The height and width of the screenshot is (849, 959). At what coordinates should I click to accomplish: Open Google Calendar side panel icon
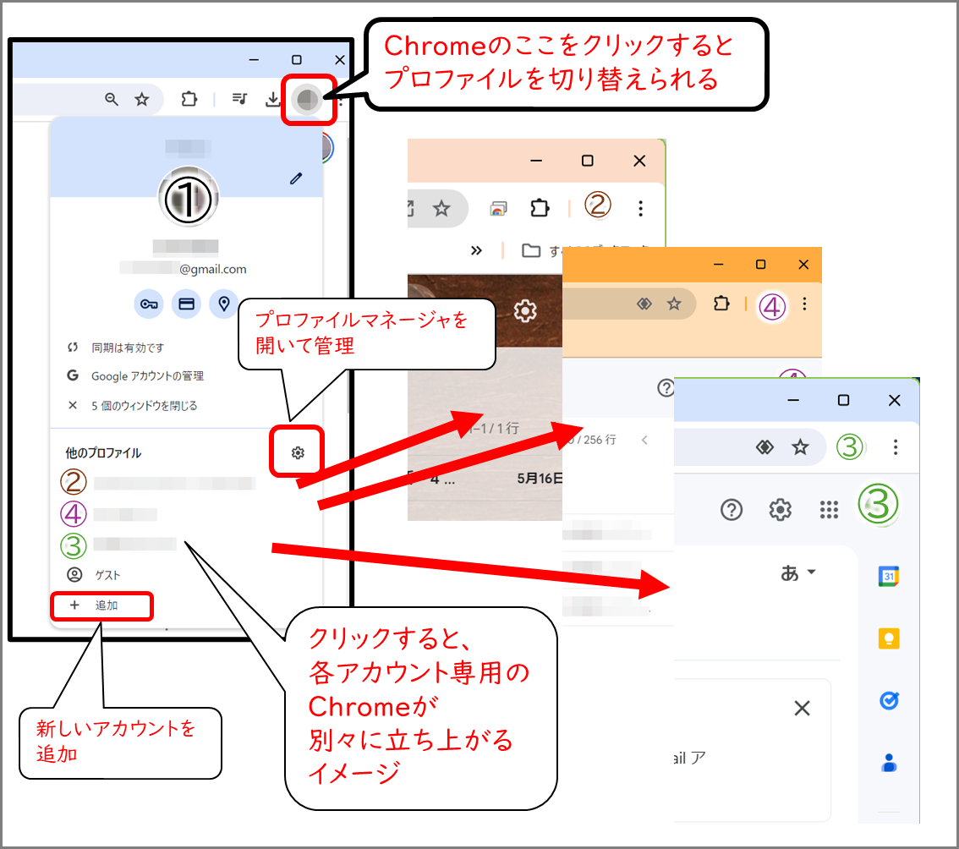889,576
